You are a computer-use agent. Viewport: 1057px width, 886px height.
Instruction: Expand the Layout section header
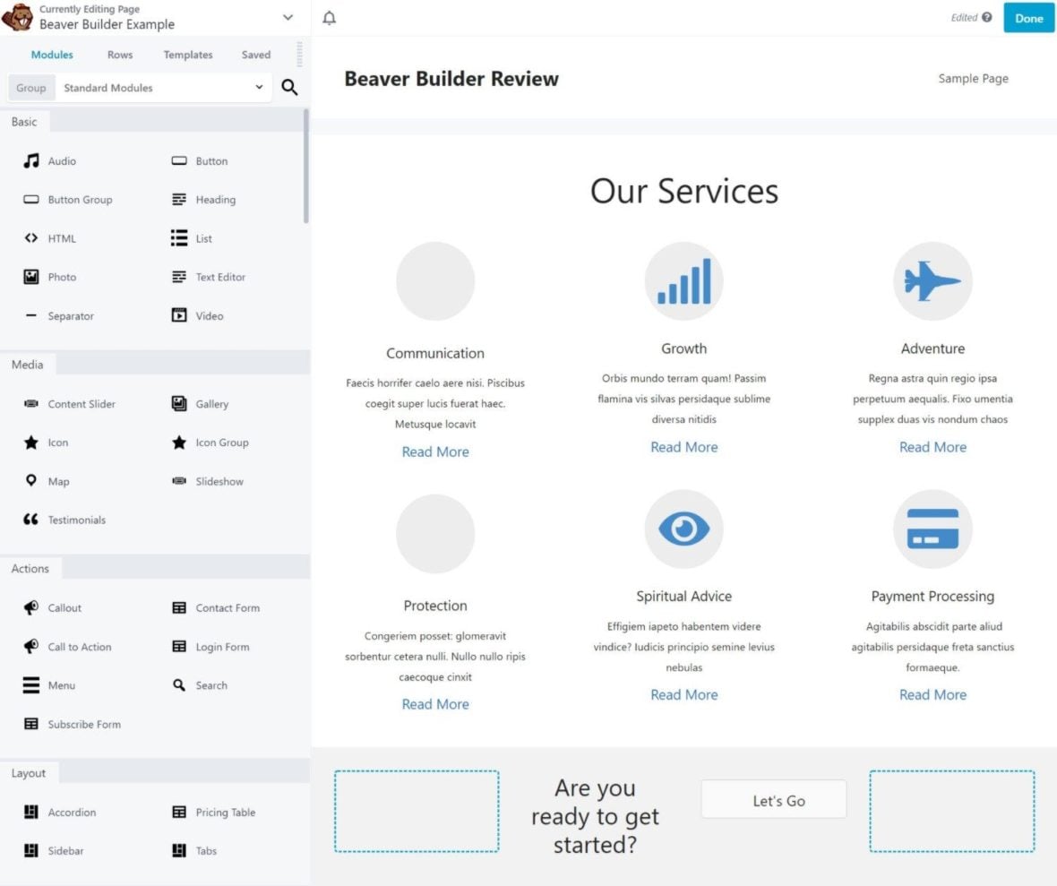[30, 772]
